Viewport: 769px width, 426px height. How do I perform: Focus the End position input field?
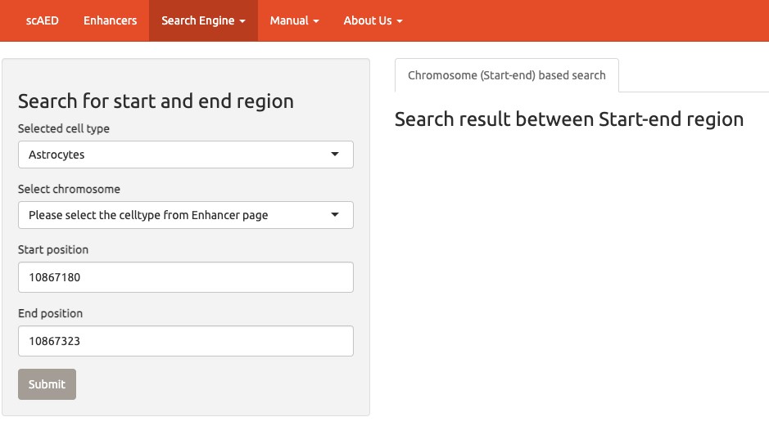click(x=185, y=341)
